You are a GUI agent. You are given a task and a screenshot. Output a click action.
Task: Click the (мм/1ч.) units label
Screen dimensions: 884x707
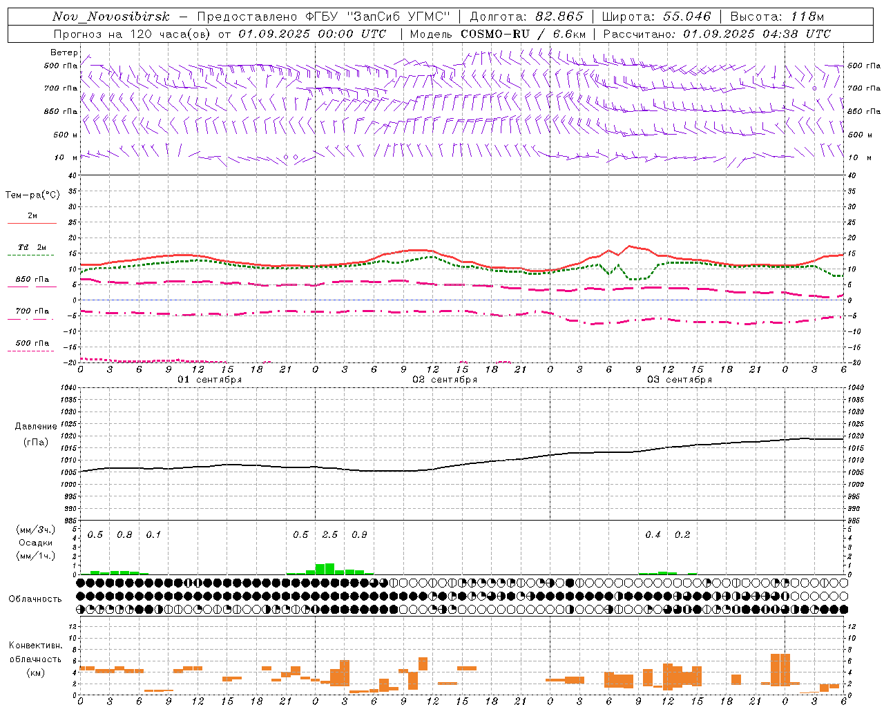(x=36, y=556)
